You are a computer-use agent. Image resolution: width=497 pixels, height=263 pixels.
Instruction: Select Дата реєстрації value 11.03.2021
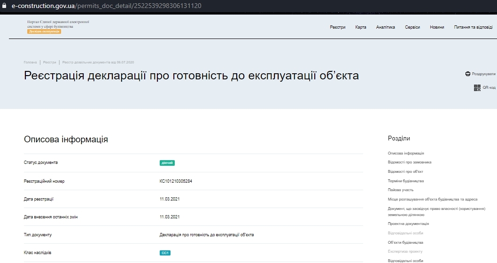click(x=170, y=199)
